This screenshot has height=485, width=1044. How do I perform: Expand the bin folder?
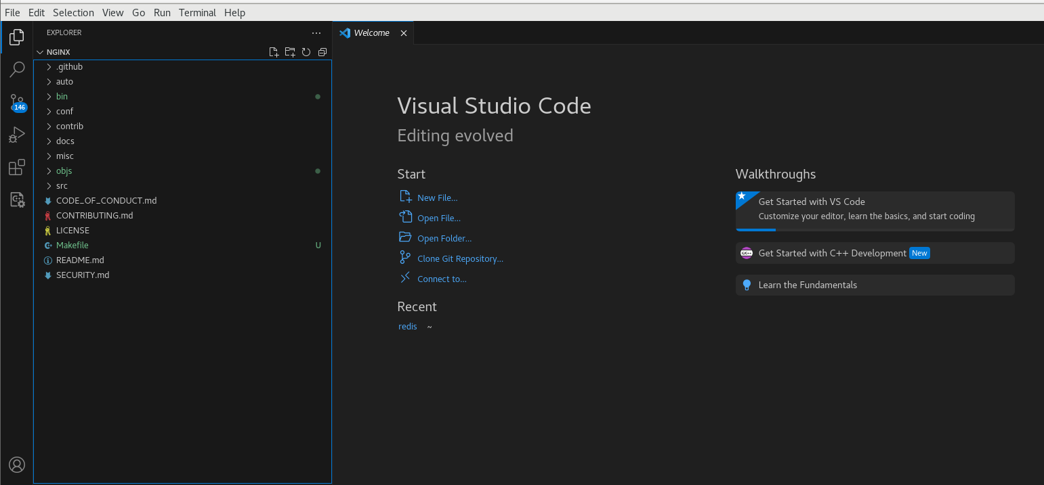(49, 97)
